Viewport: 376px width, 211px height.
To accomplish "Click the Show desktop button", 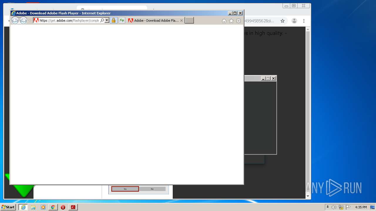I will tap(373, 207).
